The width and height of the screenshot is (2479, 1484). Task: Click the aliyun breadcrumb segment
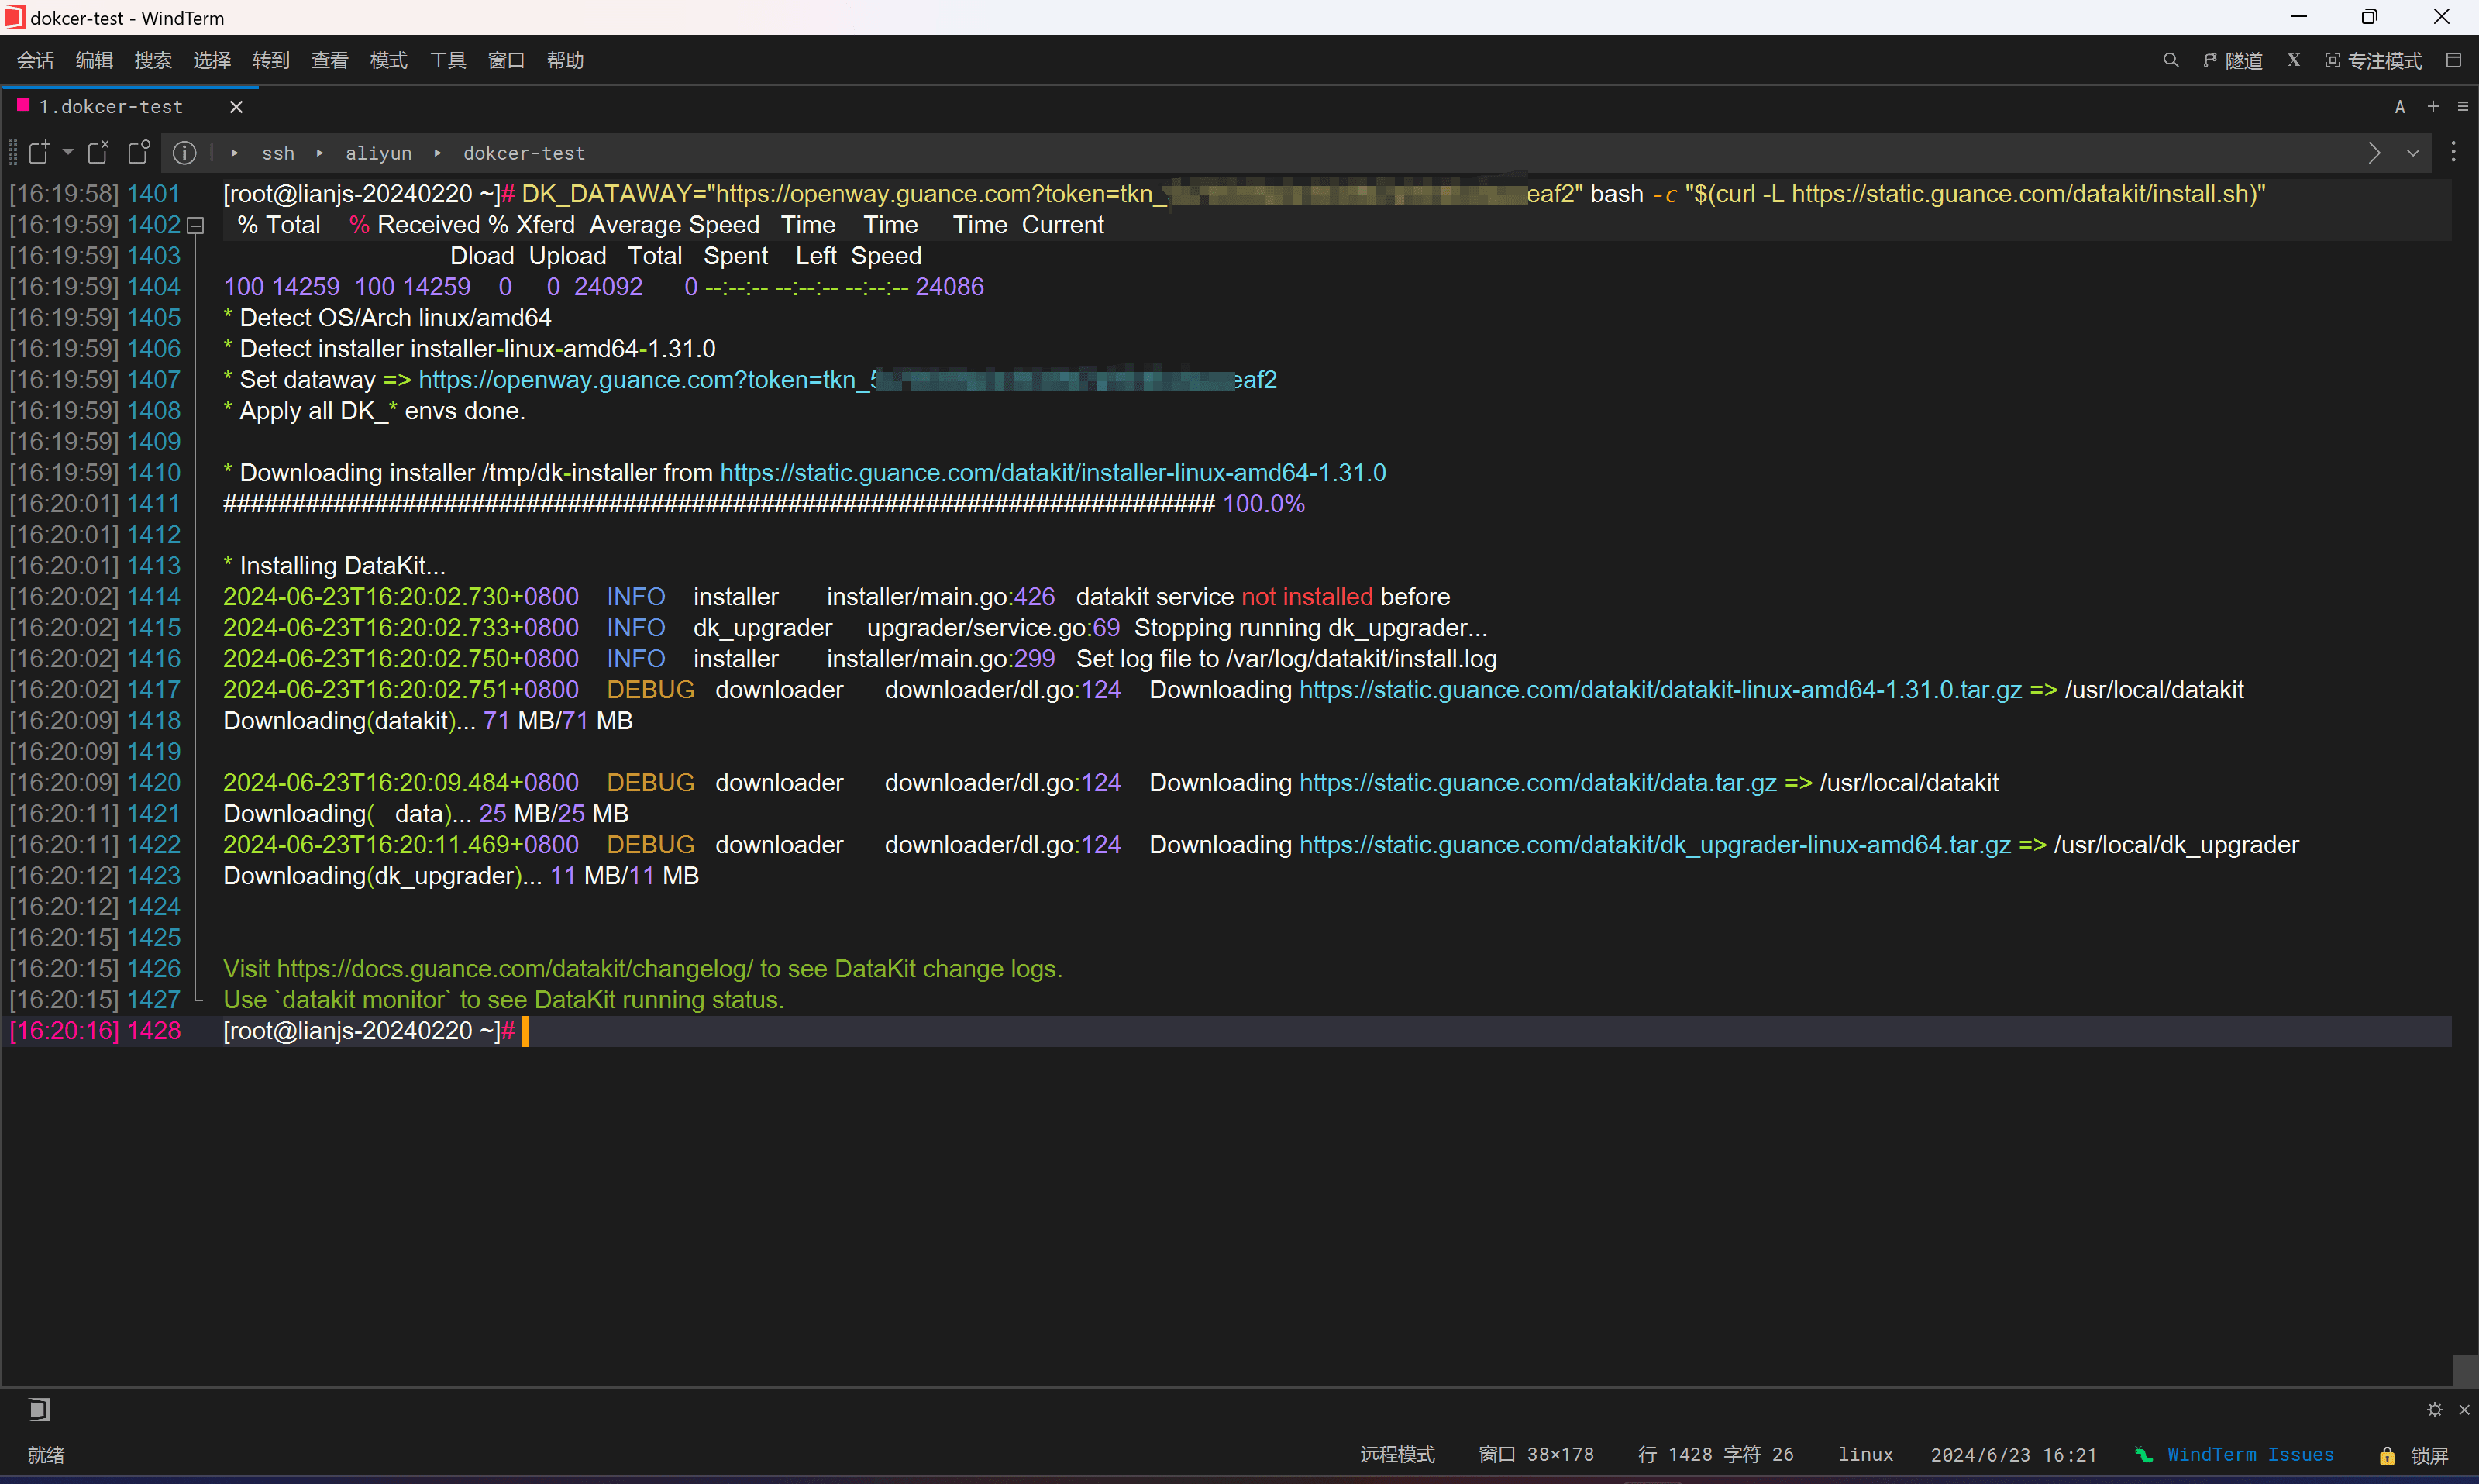[x=378, y=153]
